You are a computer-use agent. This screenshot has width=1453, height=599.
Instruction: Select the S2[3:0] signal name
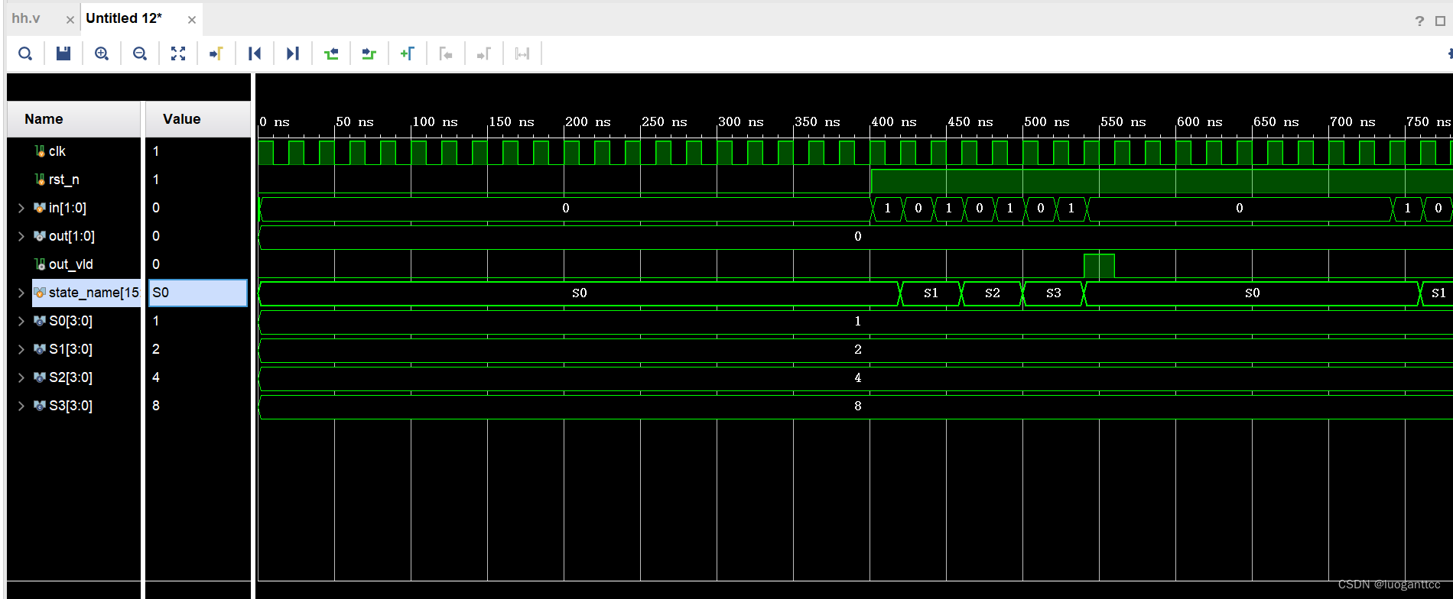click(x=70, y=377)
